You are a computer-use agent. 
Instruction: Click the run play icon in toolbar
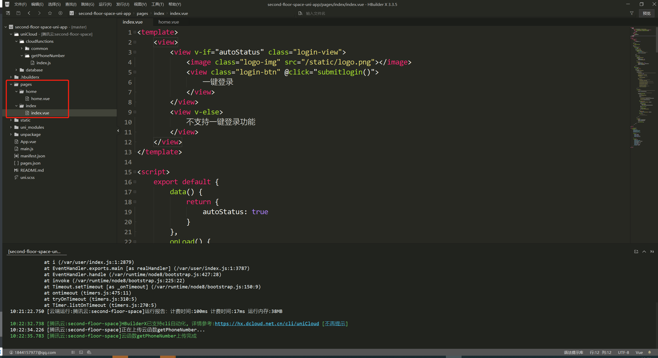point(60,13)
